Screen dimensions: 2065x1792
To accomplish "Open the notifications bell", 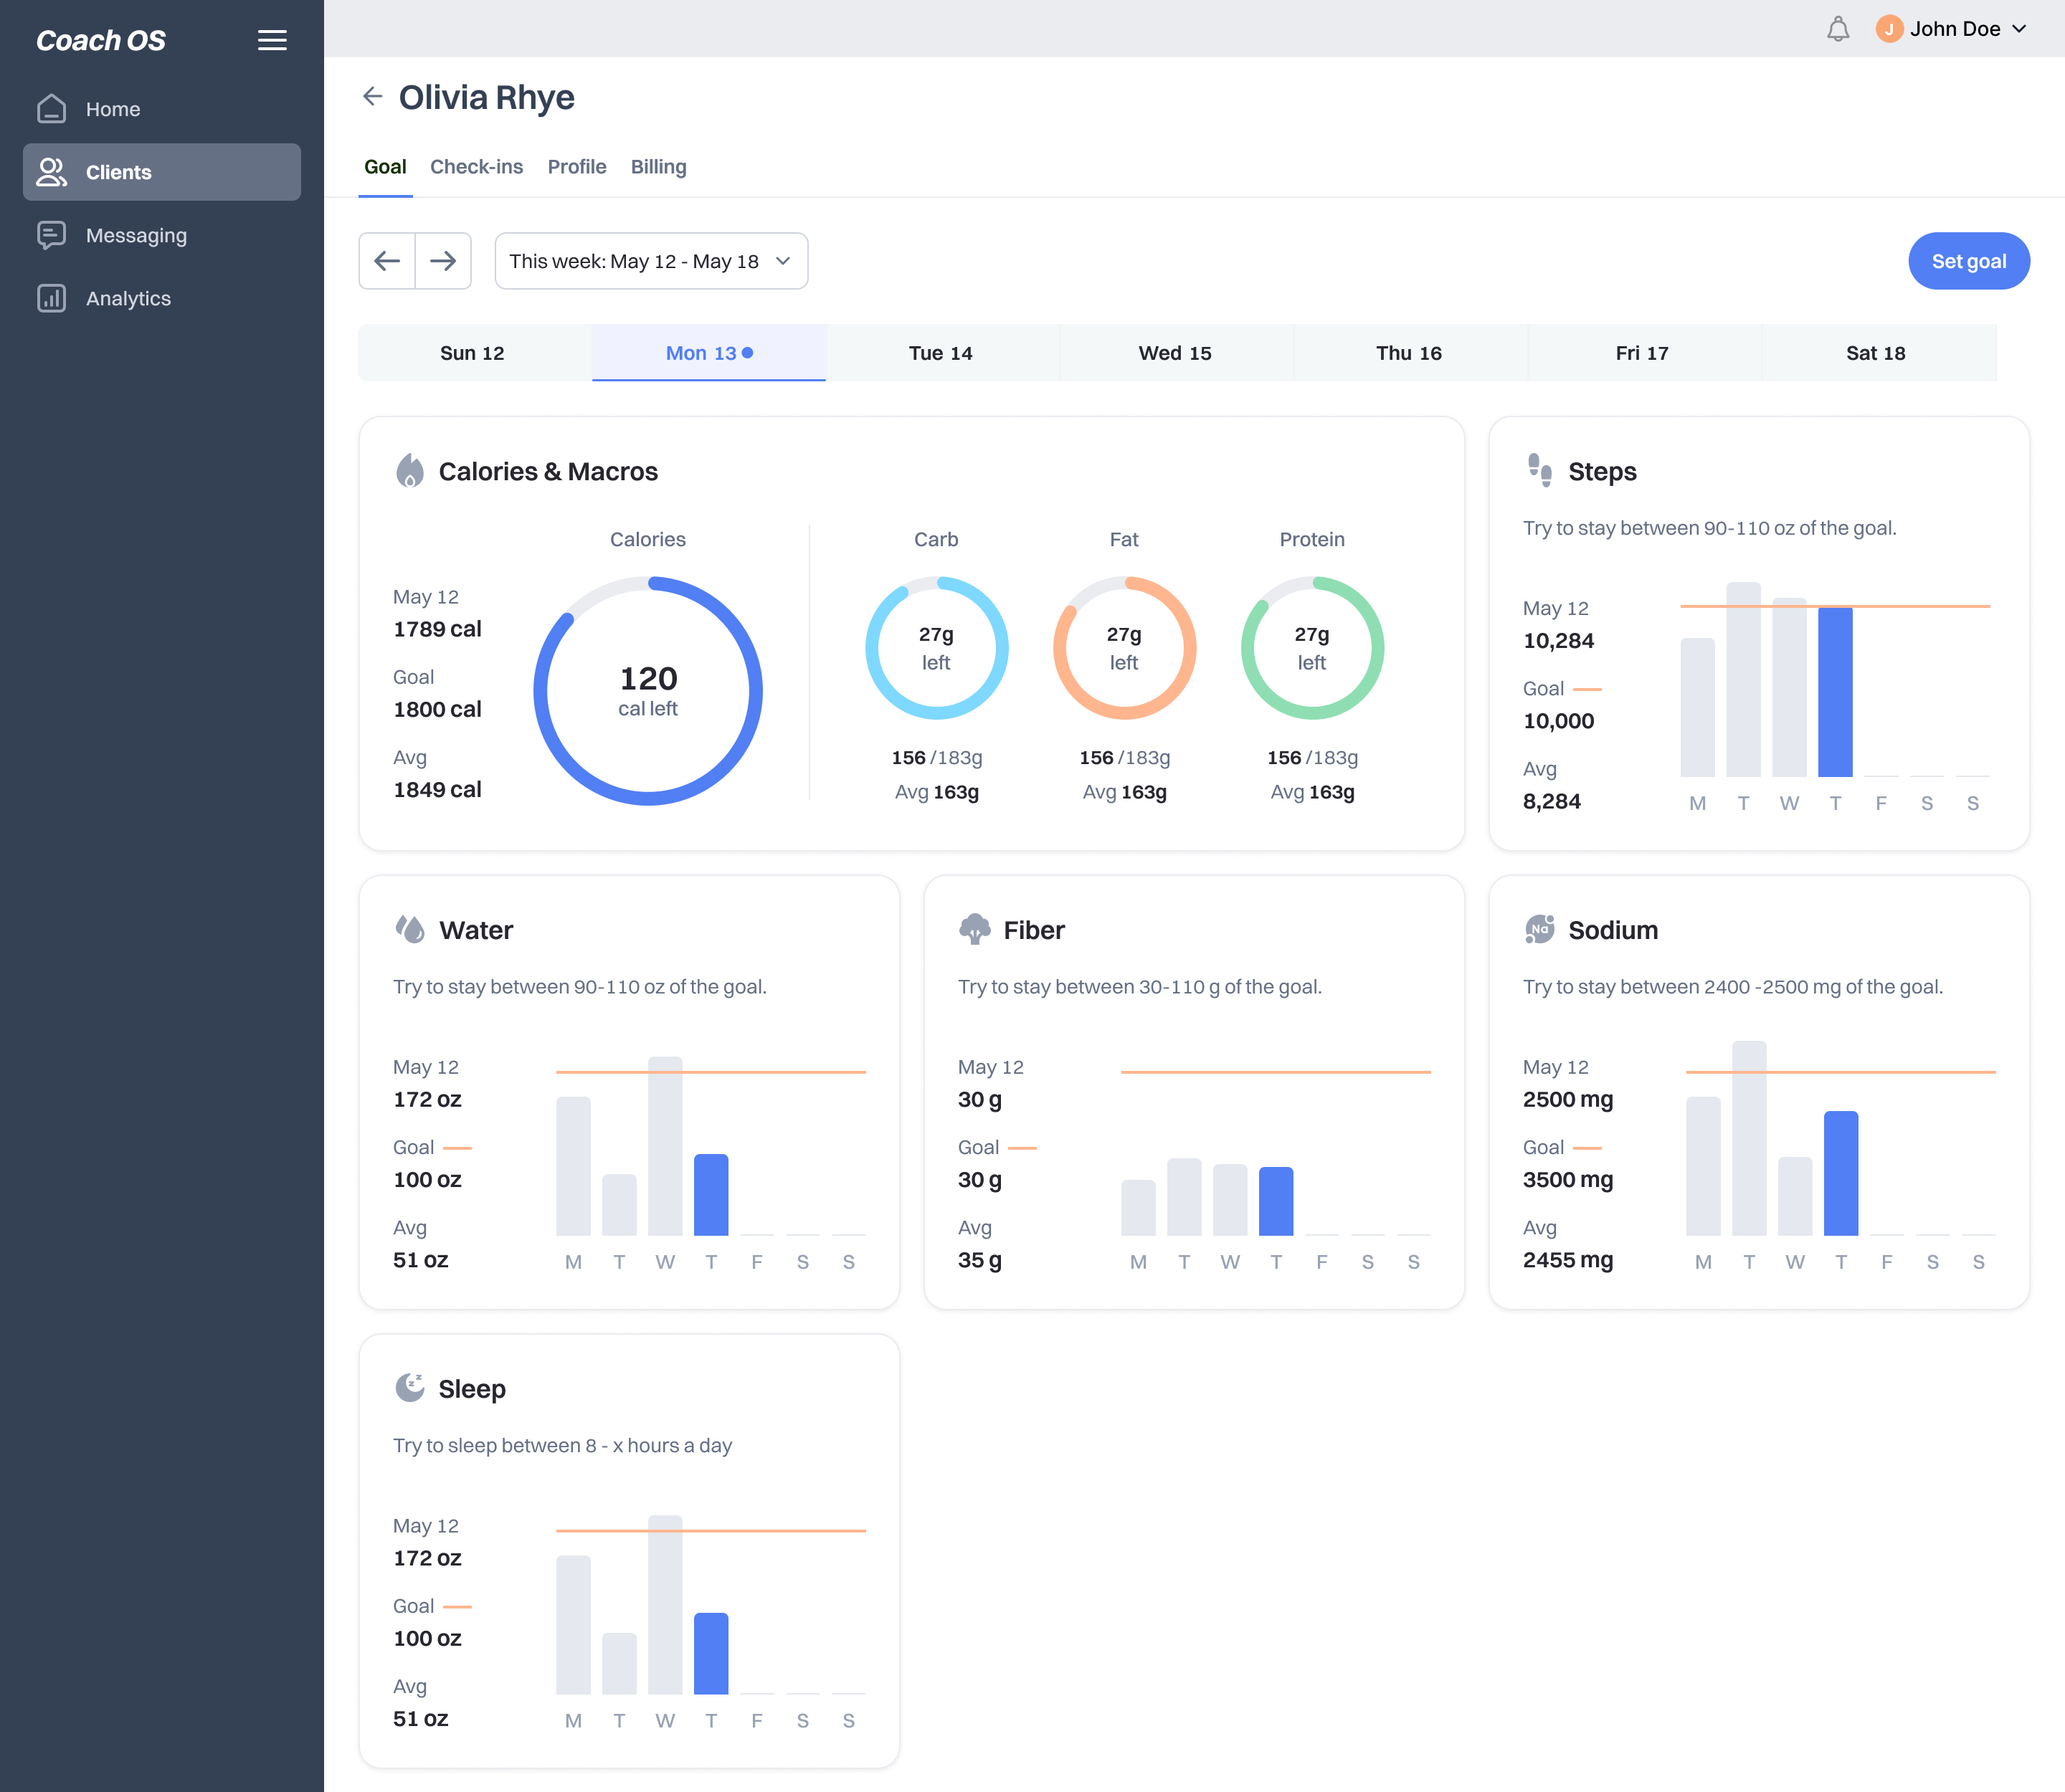I will point(1838,29).
